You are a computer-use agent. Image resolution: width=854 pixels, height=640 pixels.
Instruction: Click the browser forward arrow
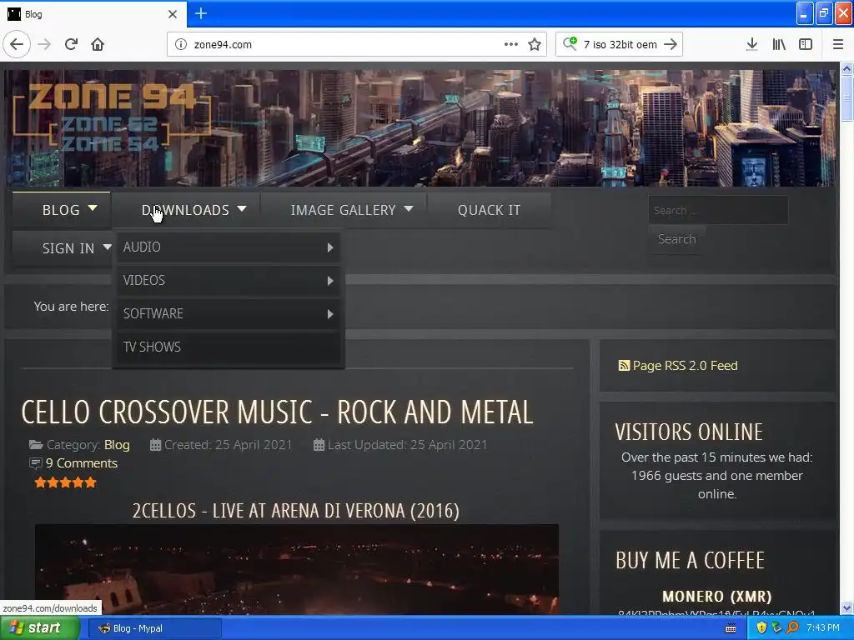tap(44, 44)
